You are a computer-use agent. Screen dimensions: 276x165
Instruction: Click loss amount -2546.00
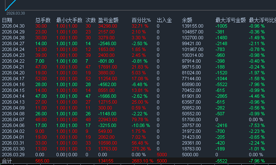(x=107, y=43)
